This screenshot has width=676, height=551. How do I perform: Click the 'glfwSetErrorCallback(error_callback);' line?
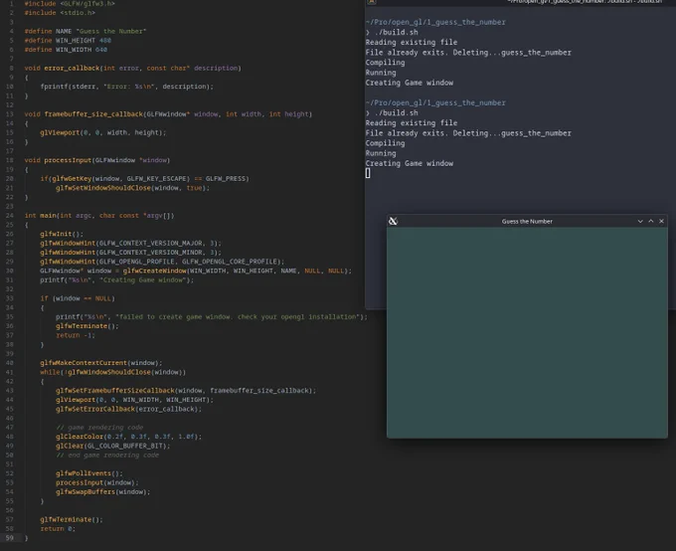[x=128, y=409]
